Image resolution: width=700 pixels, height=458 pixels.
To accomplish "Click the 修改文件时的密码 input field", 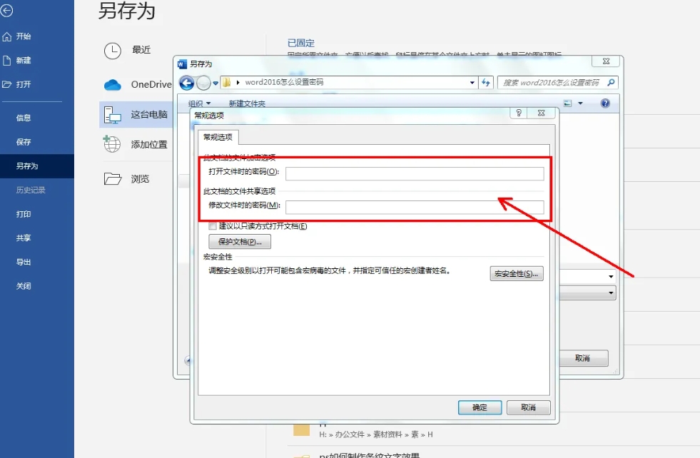I will pos(415,207).
